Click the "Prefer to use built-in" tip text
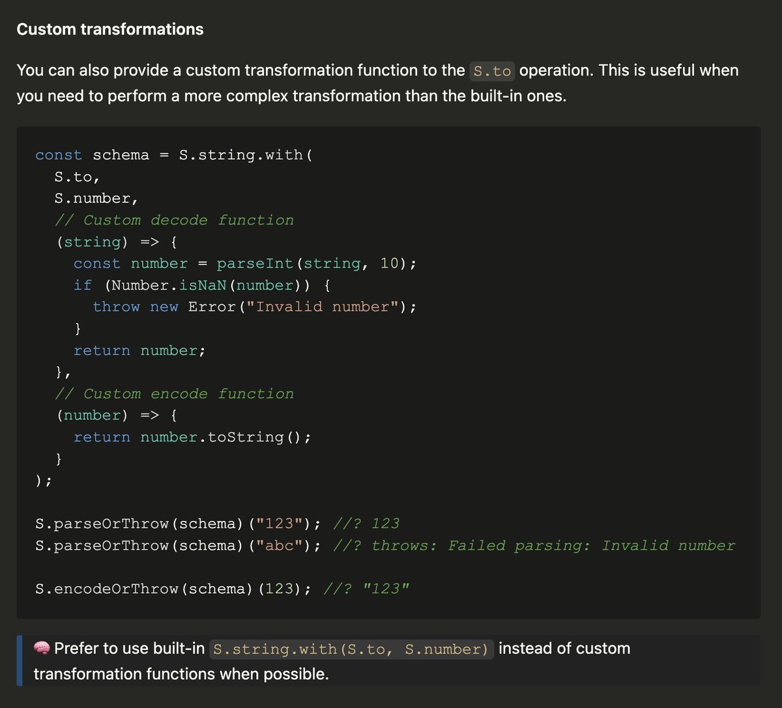This screenshot has width=782, height=708. pos(130,649)
